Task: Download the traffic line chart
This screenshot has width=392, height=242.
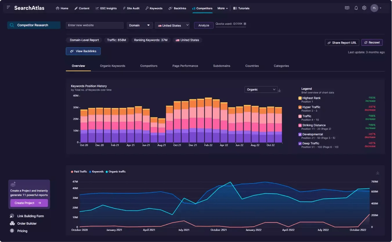Action: click(x=377, y=173)
